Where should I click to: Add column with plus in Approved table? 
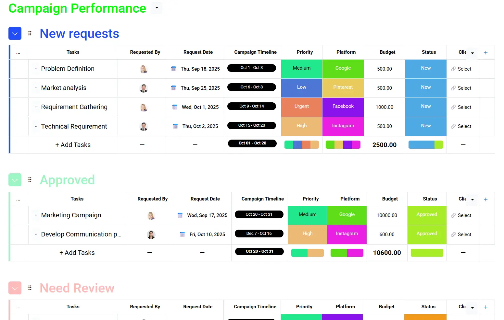coord(486,199)
